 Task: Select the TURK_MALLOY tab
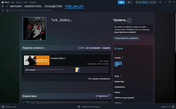74,6
